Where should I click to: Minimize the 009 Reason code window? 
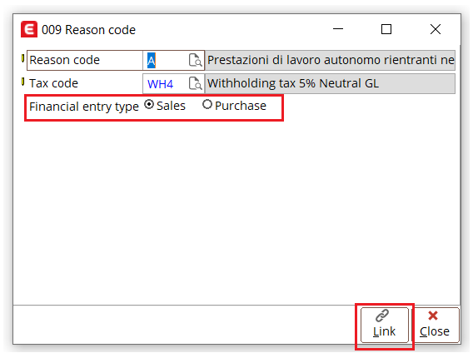[x=338, y=29]
